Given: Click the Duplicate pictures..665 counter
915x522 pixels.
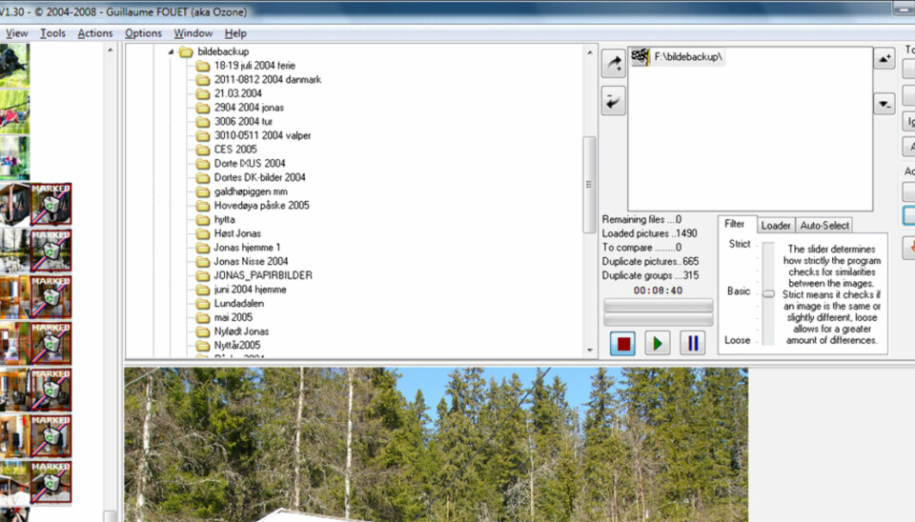Looking at the screenshot, I should point(650,261).
